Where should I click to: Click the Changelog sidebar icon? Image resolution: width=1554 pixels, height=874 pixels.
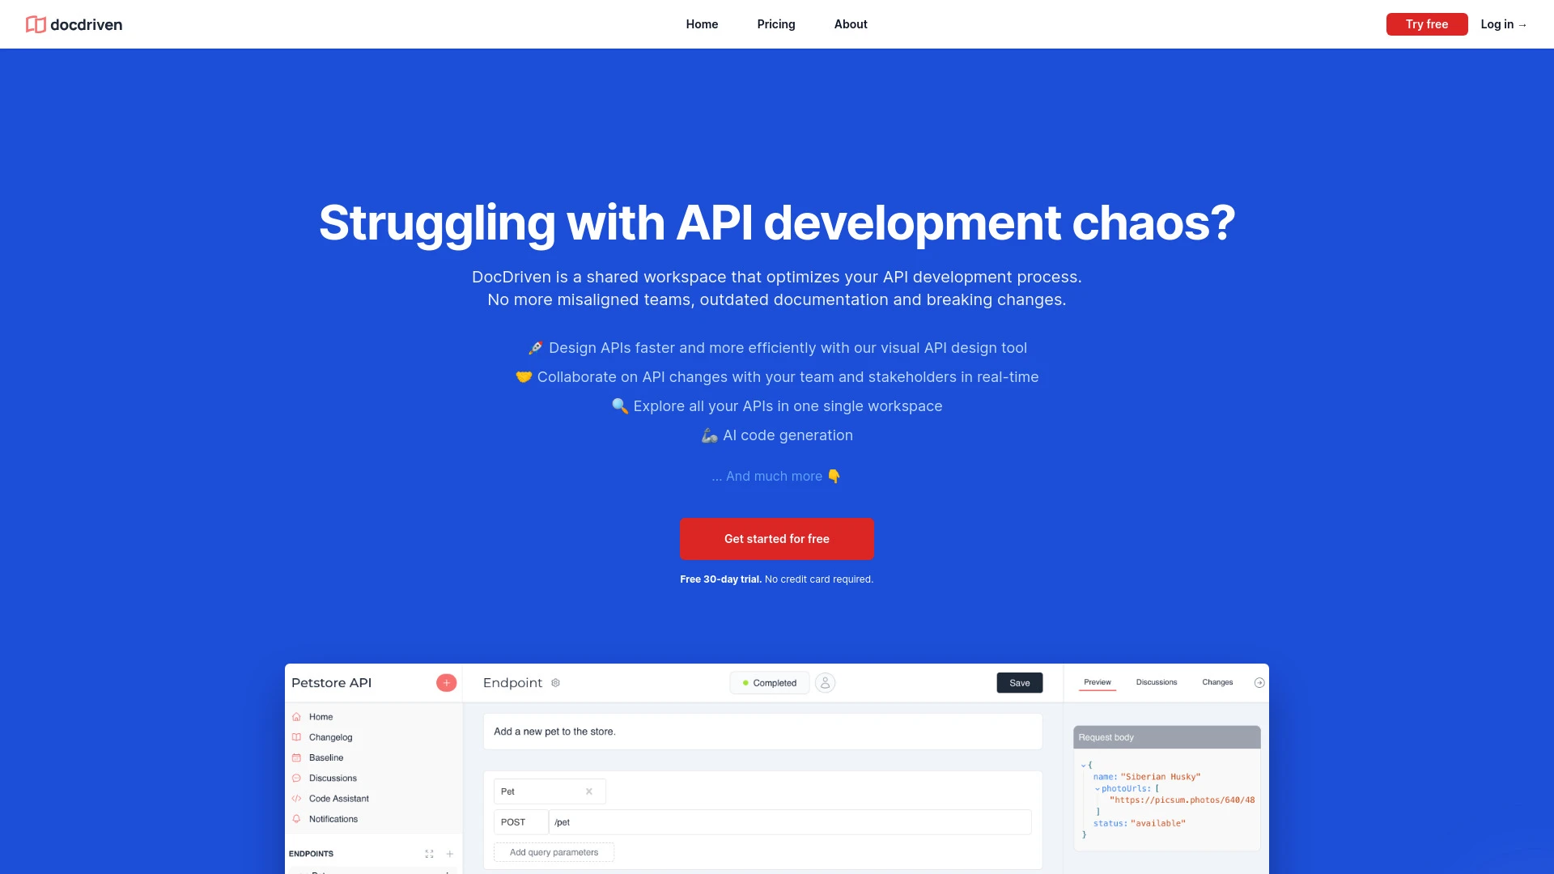(x=297, y=736)
